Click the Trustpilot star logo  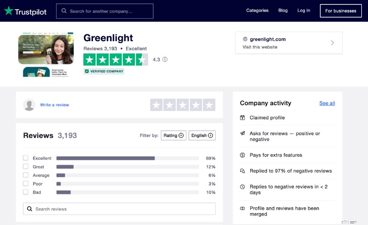[x=9, y=11]
